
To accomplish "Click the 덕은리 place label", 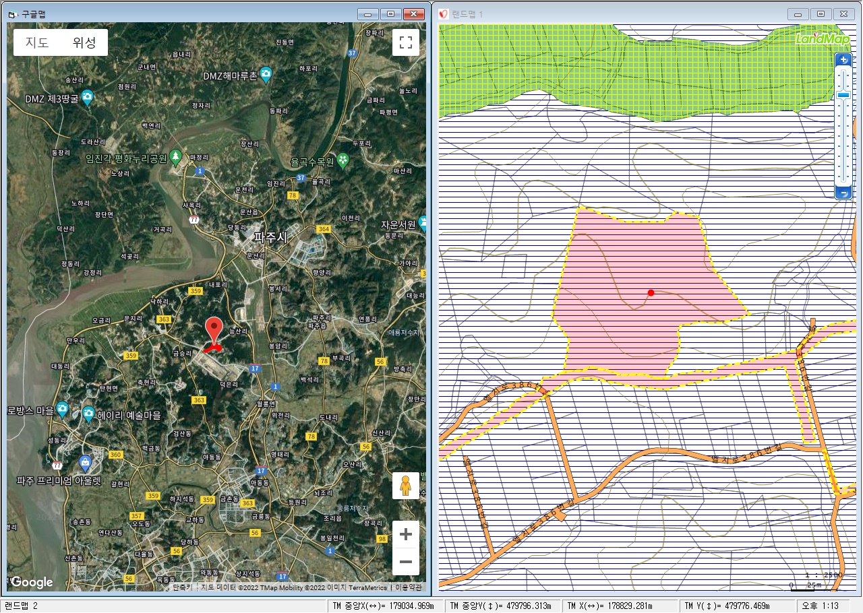I will pos(229,384).
